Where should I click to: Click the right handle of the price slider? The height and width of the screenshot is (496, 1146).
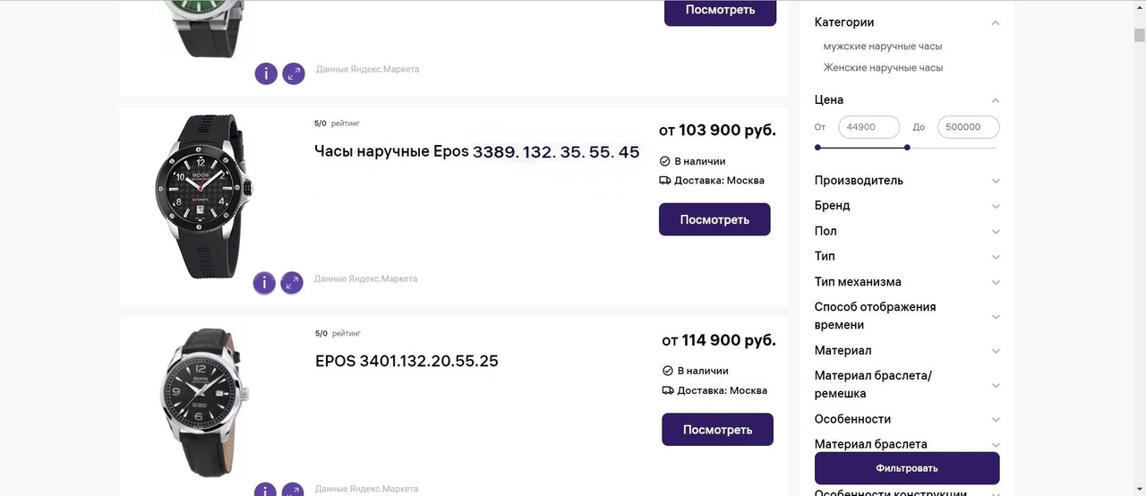[x=907, y=148]
